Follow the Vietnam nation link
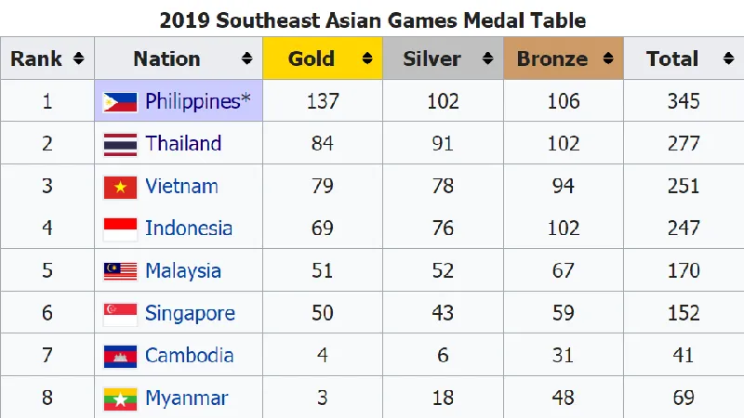 pyautogui.click(x=181, y=187)
